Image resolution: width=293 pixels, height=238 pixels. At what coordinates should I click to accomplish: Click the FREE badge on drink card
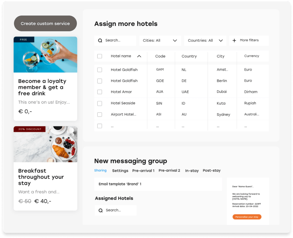24,39
